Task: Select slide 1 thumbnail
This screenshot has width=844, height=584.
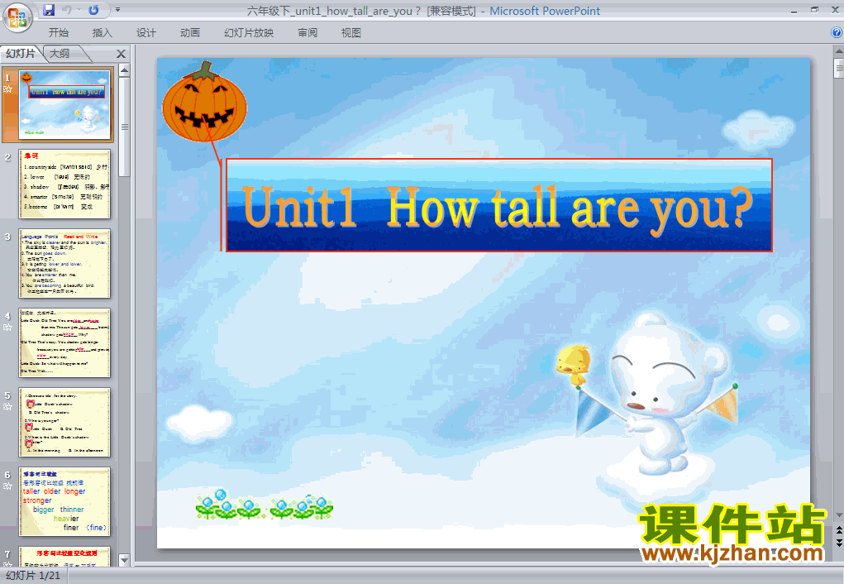Action: tap(65, 104)
